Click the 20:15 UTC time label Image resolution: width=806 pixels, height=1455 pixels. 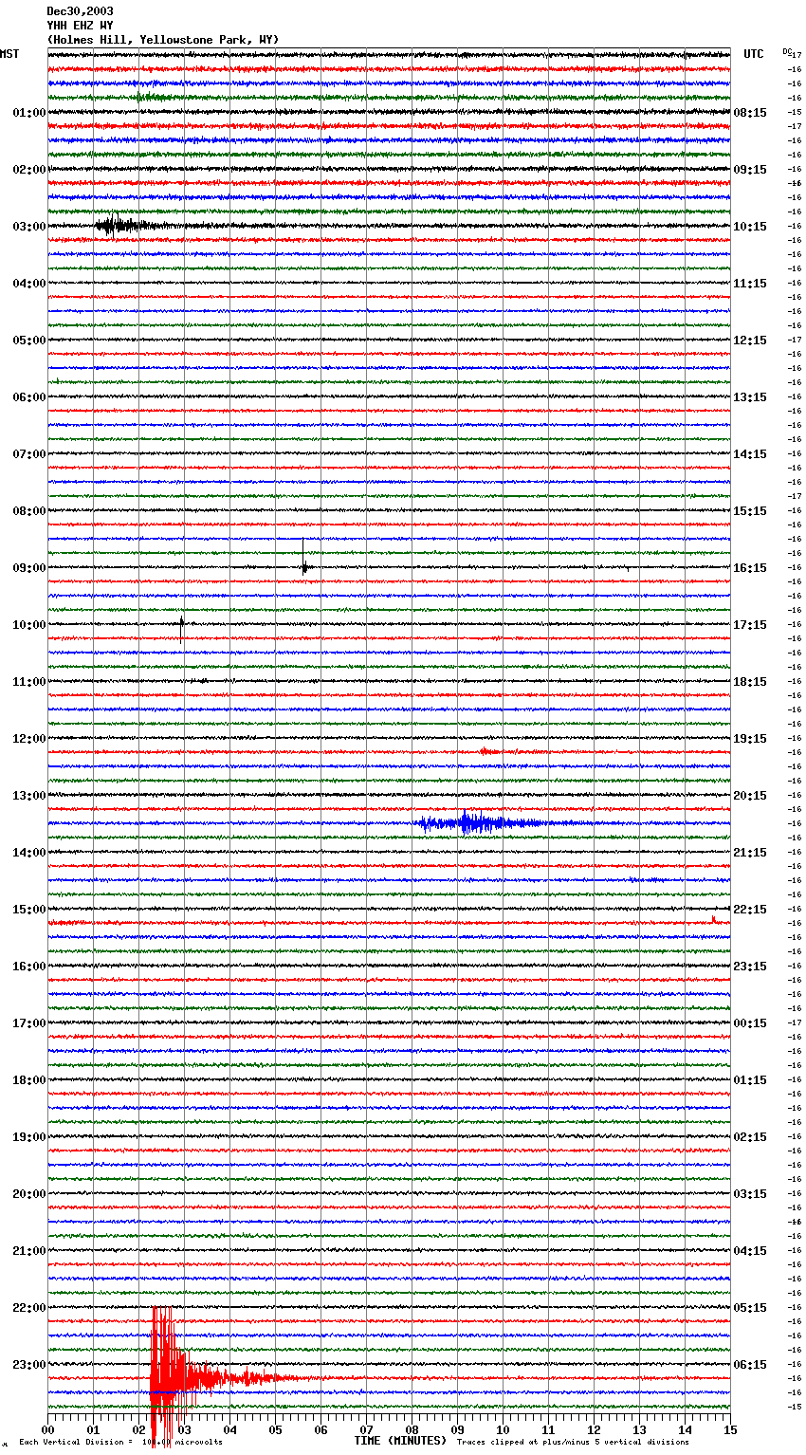(x=750, y=796)
